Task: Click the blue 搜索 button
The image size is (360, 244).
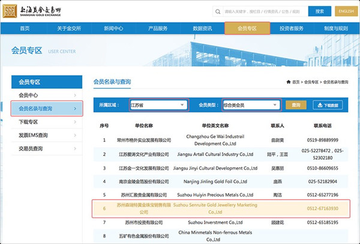Action: point(320,11)
